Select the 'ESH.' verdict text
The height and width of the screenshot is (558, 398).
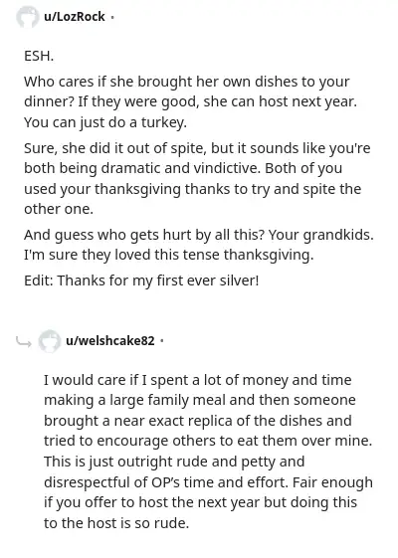click(39, 56)
